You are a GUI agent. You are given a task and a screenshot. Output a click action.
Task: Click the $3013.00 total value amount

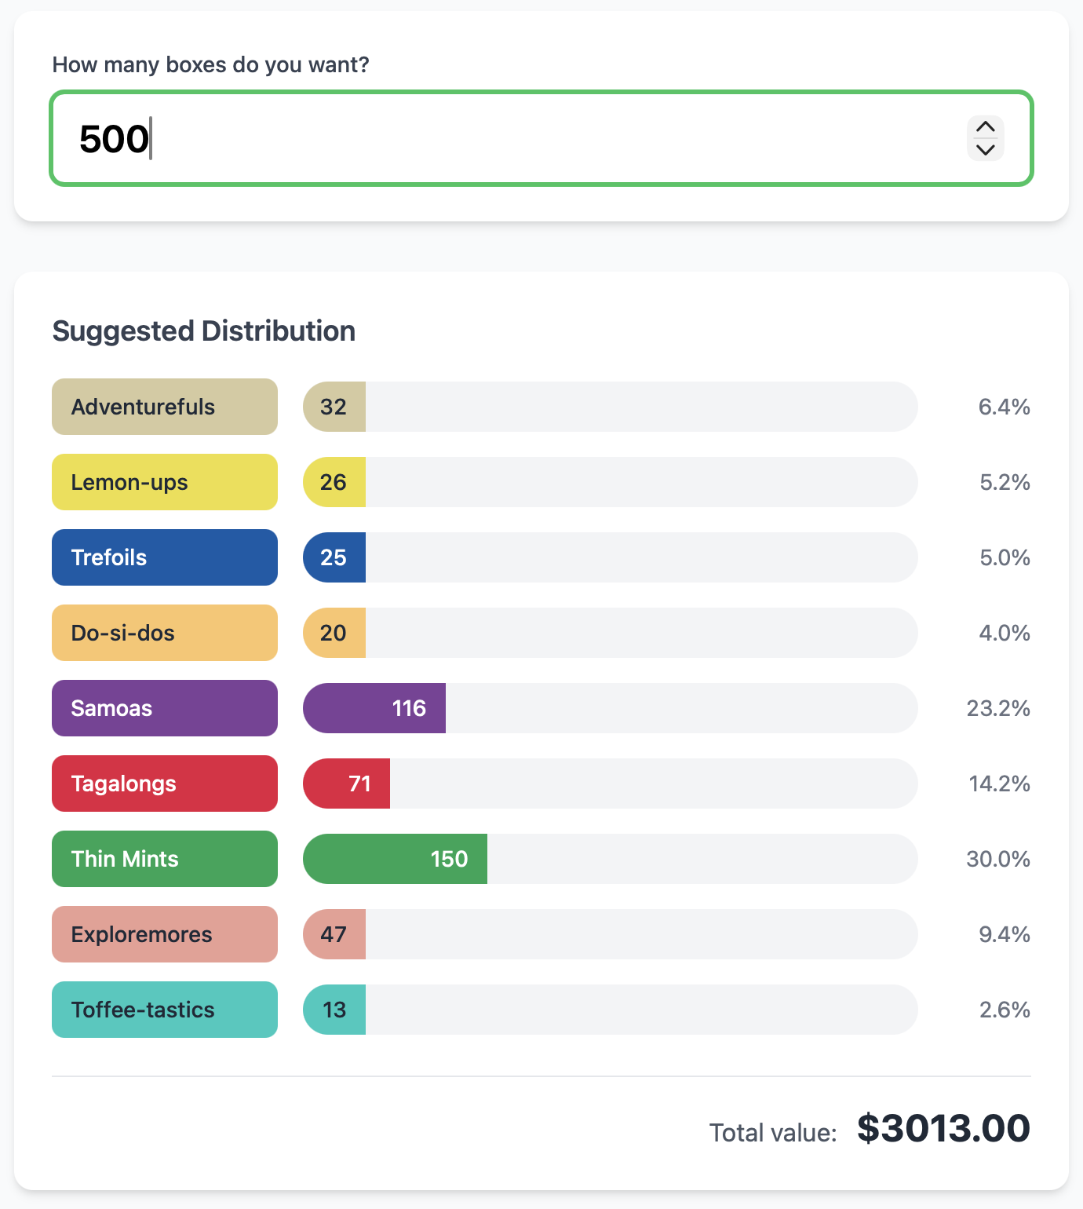(x=943, y=1129)
